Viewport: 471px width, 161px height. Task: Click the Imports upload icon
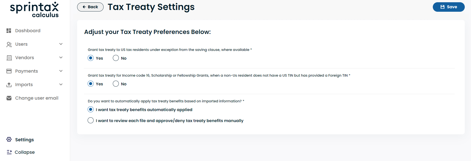(x=9, y=85)
